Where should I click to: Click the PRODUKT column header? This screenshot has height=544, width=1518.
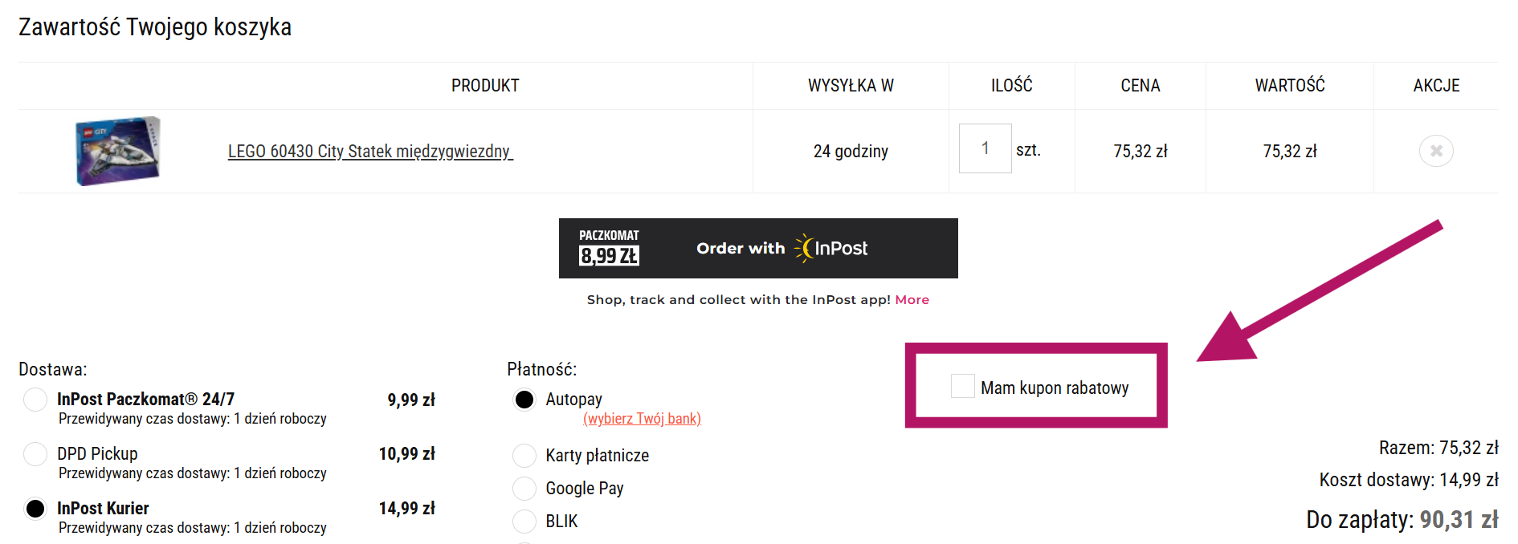tap(485, 85)
